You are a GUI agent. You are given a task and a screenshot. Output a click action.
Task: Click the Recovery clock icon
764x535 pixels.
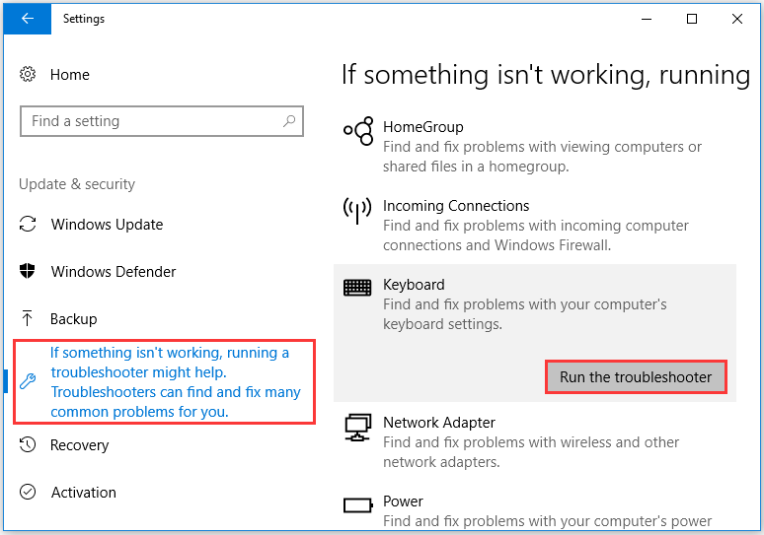tap(28, 444)
